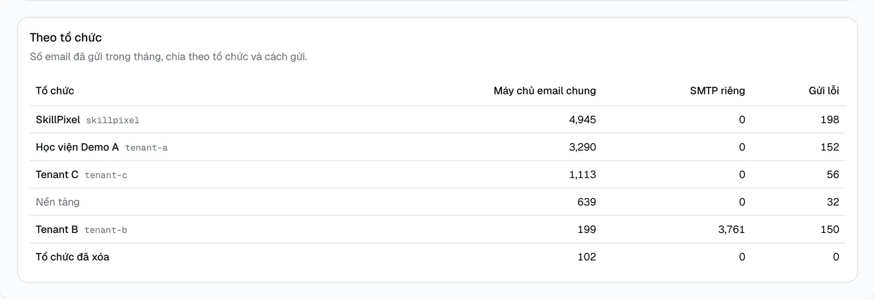Open the Tenant B organization row
The width and height of the screenshot is (875, 299).
[437, 230]
